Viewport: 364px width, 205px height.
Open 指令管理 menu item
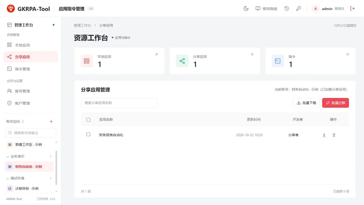tap(31, 69)
